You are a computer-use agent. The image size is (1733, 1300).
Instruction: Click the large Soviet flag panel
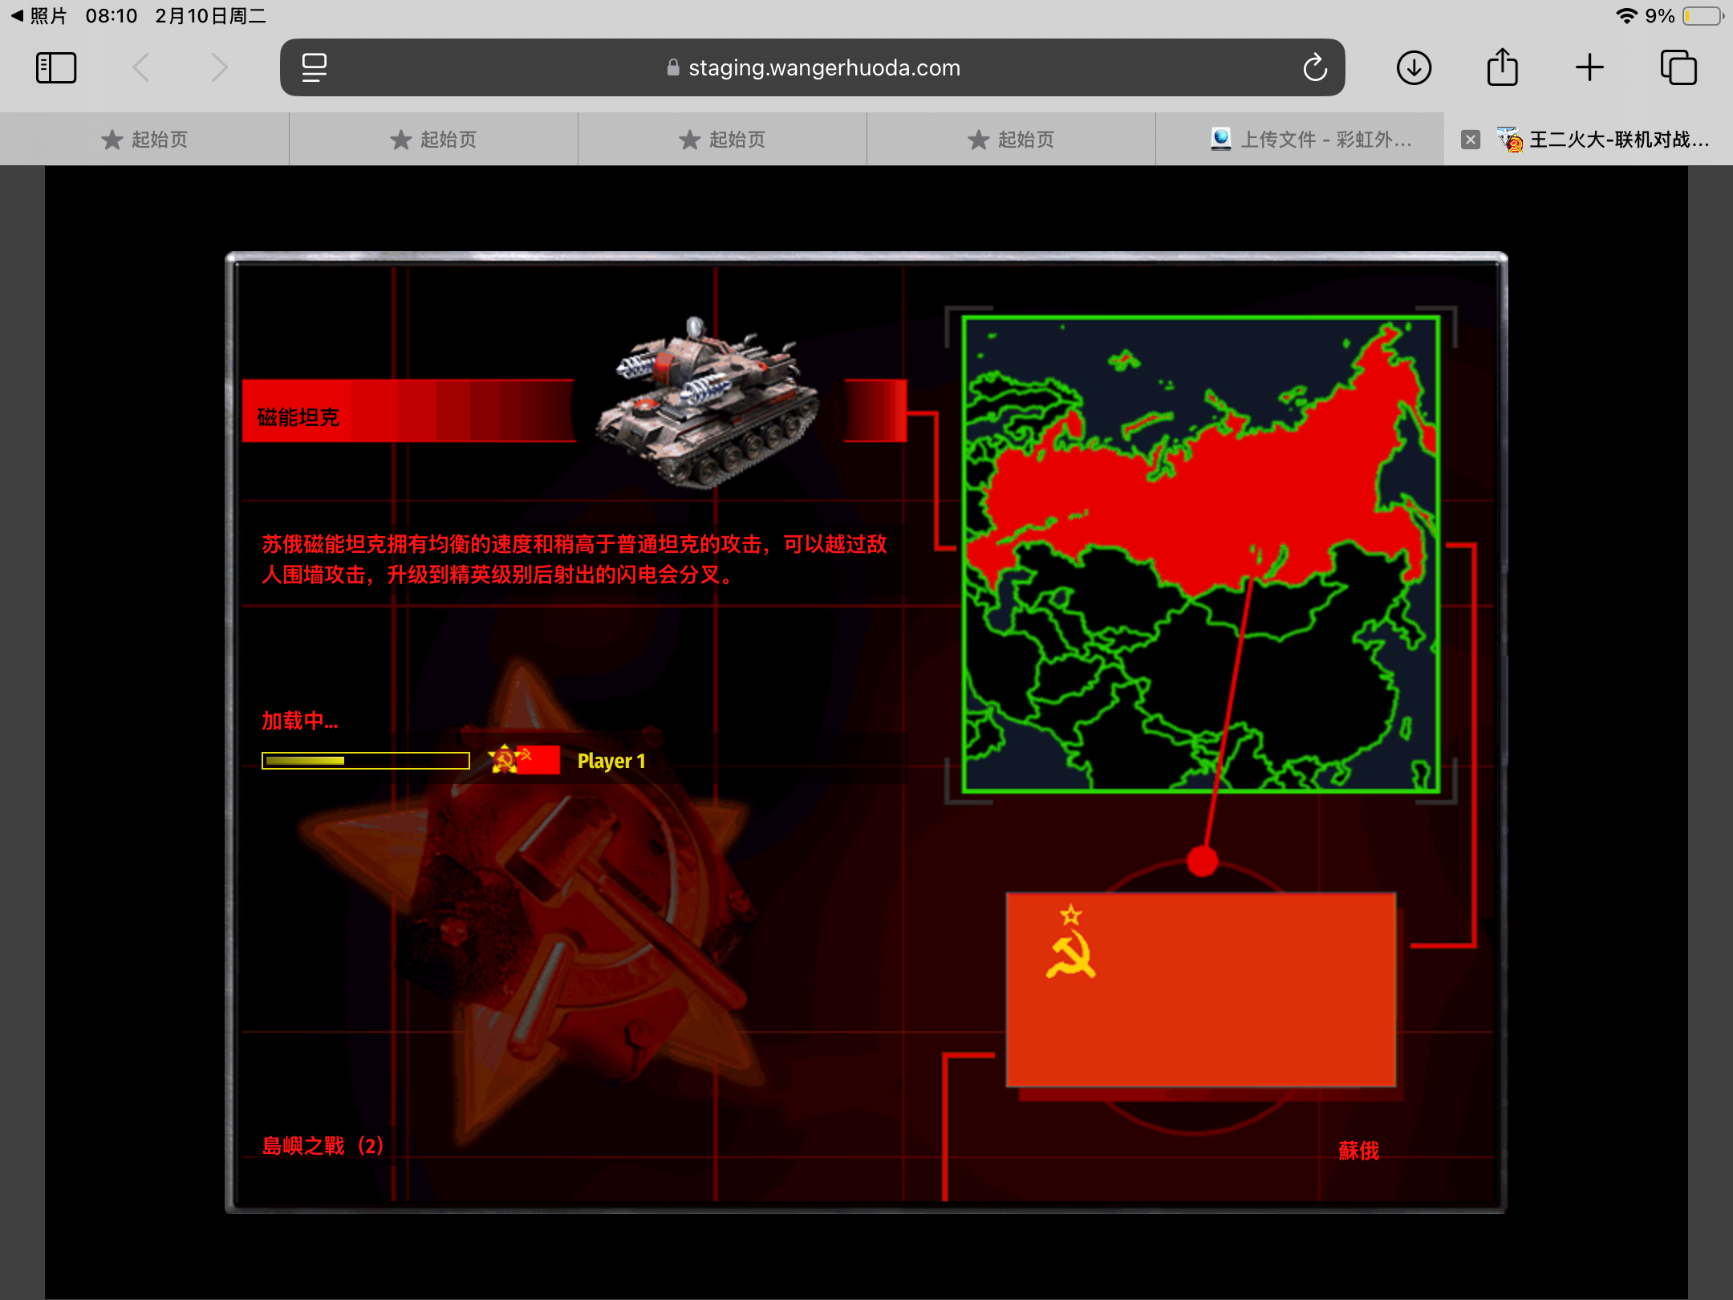coord(1200,989)
